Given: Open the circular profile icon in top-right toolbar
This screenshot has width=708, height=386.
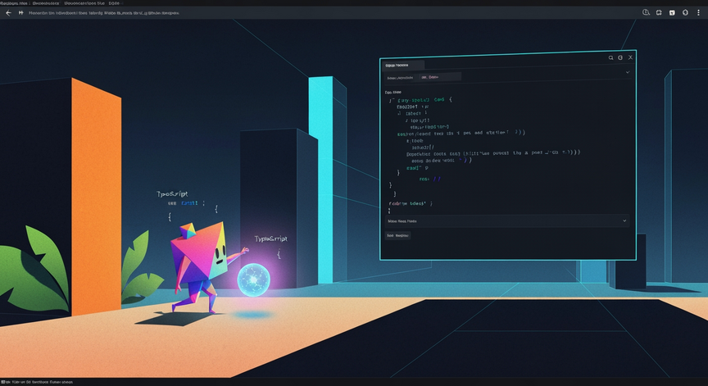Looking at the screenshot, I should pos(685,12).
